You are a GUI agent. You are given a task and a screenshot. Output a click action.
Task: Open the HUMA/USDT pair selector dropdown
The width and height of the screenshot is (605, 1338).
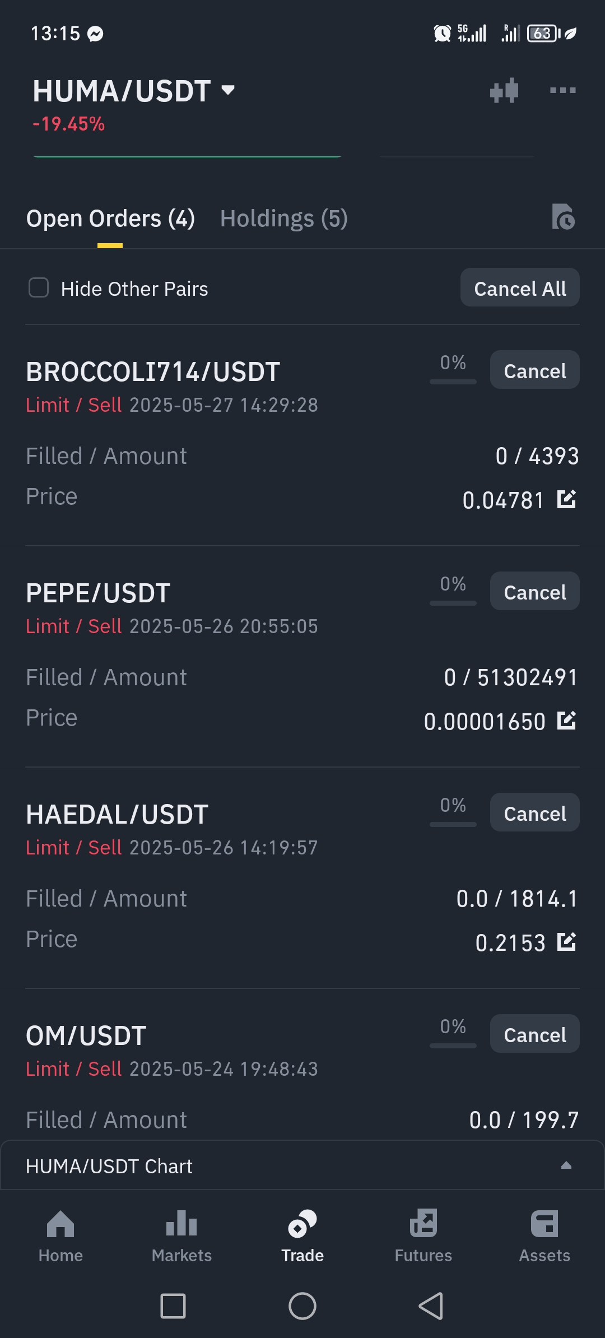tap(228, 90)
